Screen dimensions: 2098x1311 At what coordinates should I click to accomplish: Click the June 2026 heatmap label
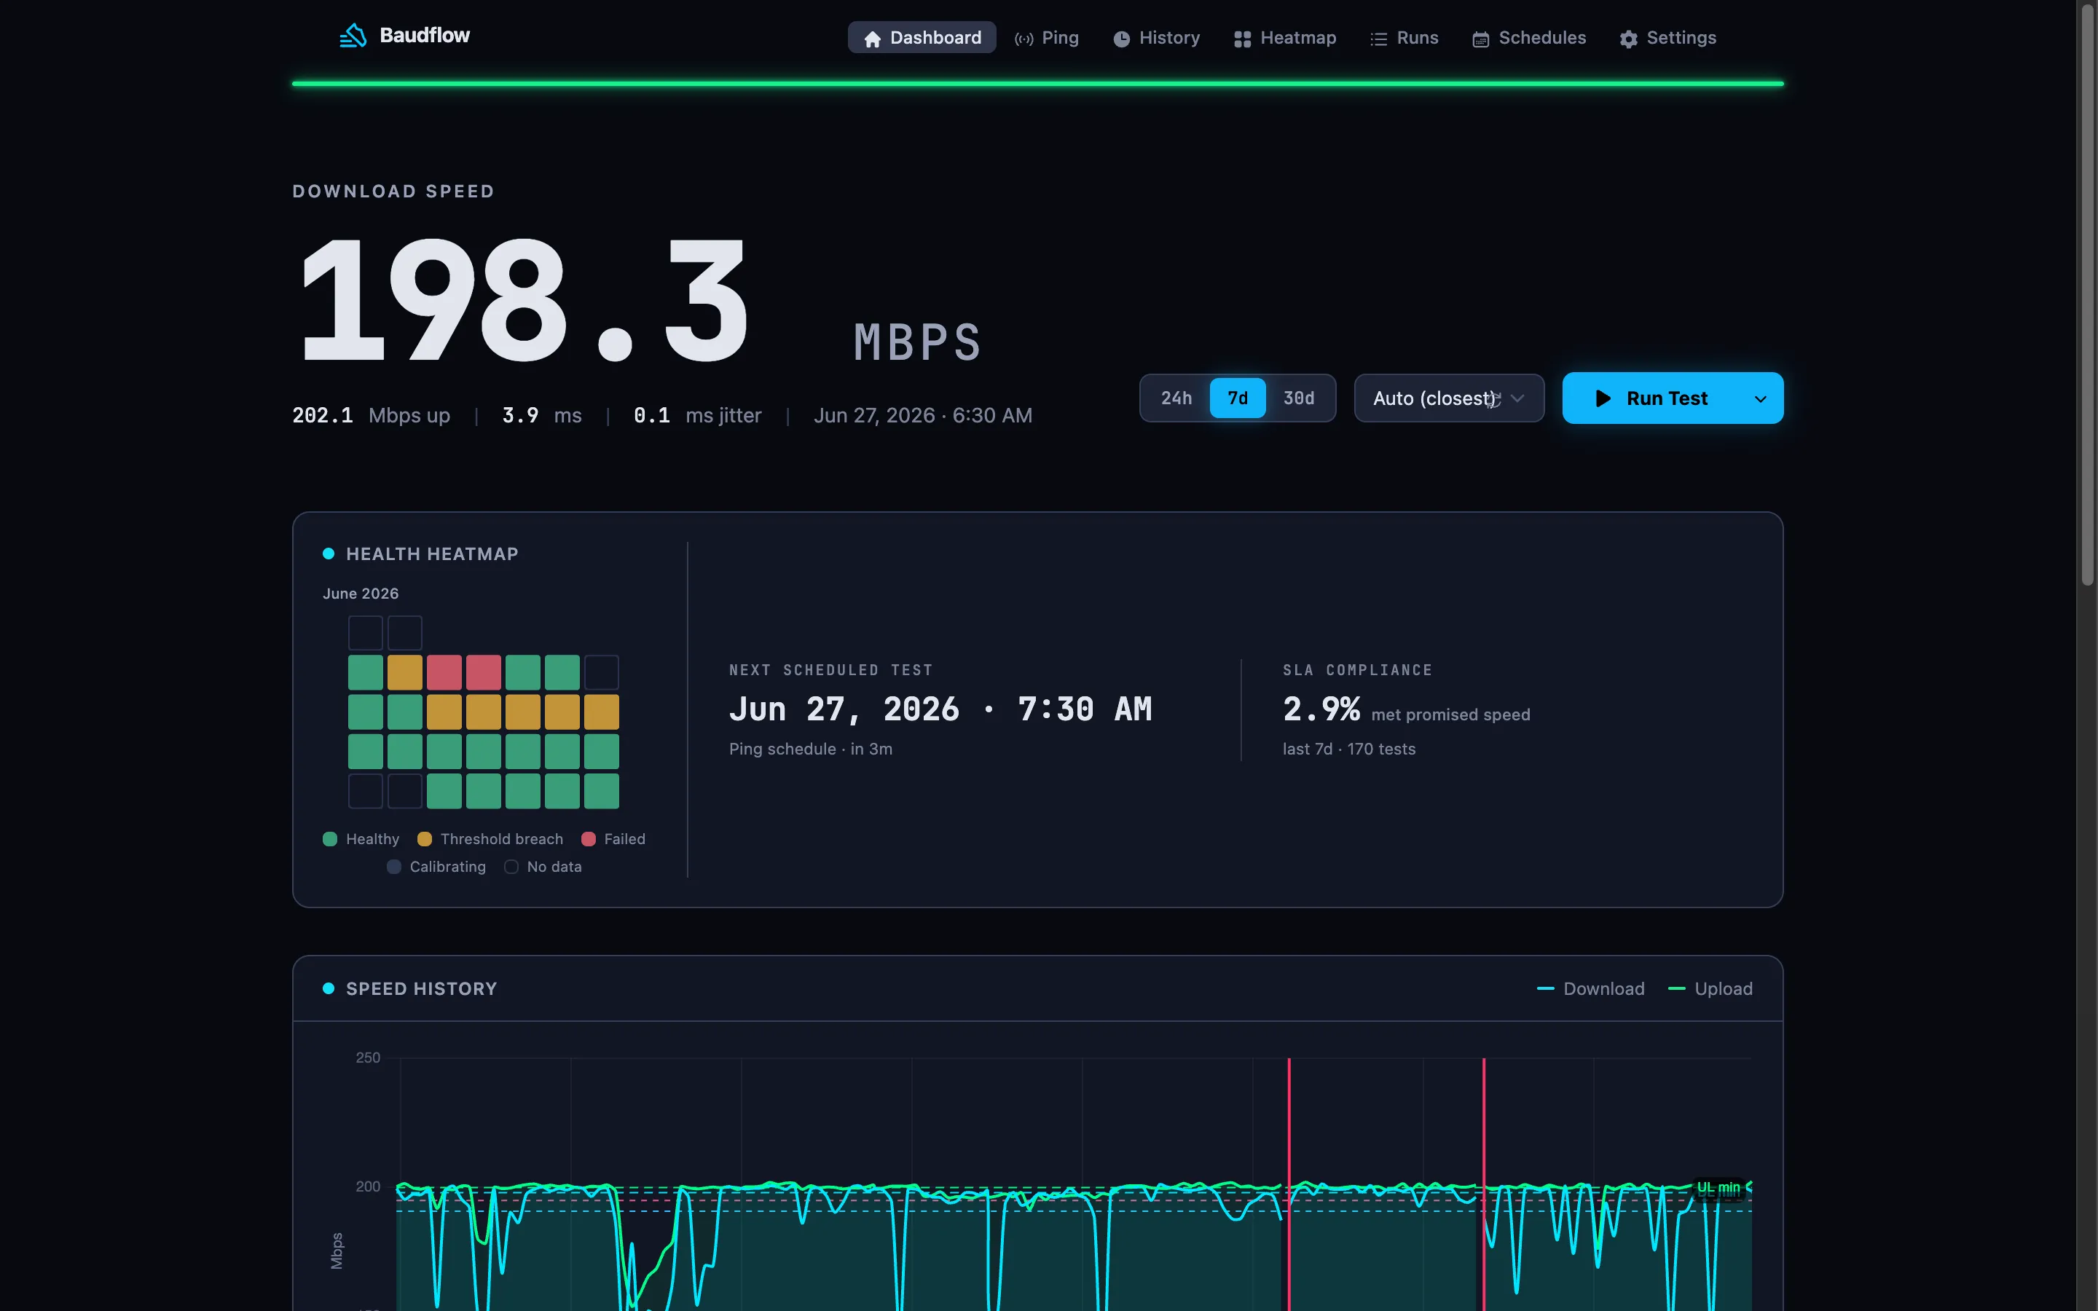point(361,593)
